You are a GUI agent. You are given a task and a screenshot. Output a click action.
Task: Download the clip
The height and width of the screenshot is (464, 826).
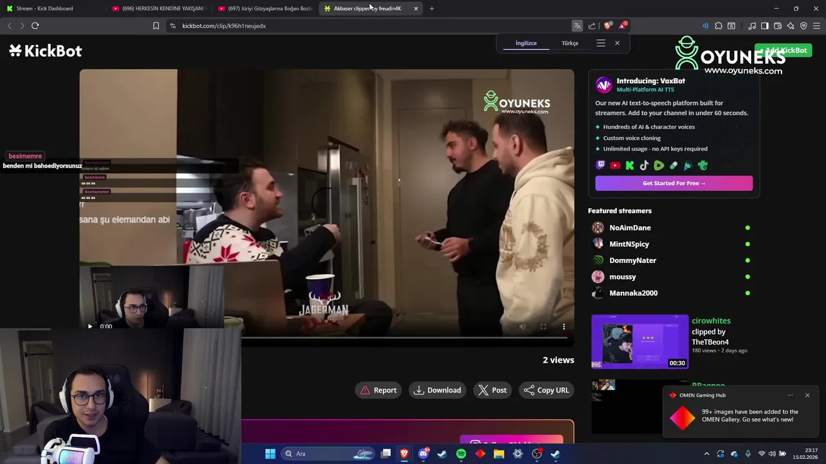(x=438, y=390)
